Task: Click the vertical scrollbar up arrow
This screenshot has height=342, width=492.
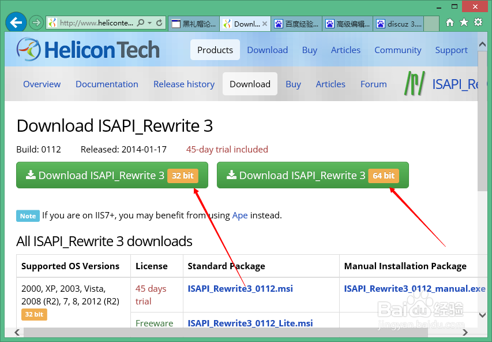Action: (482, 44)
